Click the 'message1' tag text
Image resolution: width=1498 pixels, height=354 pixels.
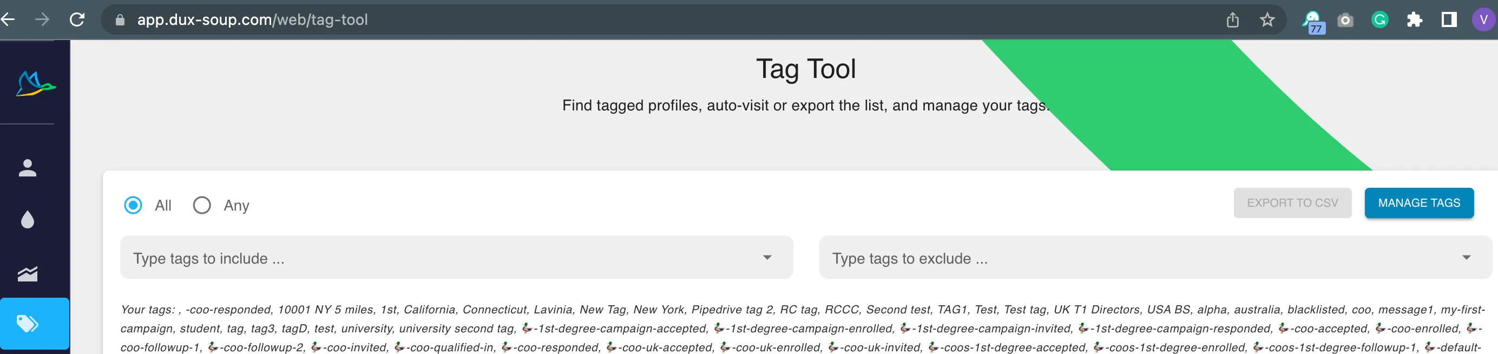[x=1405, y=310]
